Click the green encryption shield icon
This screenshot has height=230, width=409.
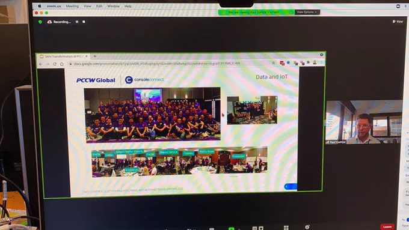(40, 22)
